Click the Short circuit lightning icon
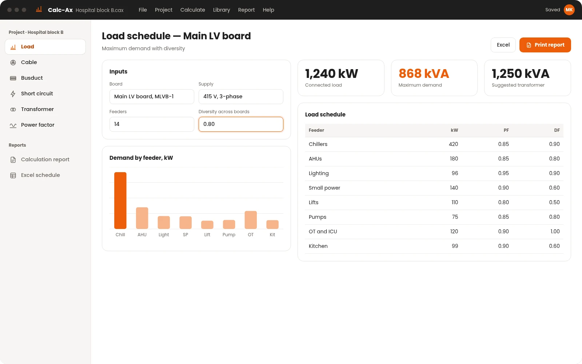582x364 pixels. (x=13, y=94)
